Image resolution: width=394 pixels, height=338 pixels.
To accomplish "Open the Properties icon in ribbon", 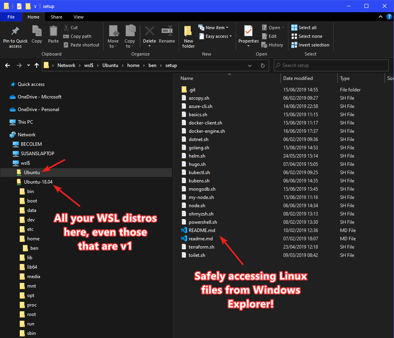I will point(248,31).
